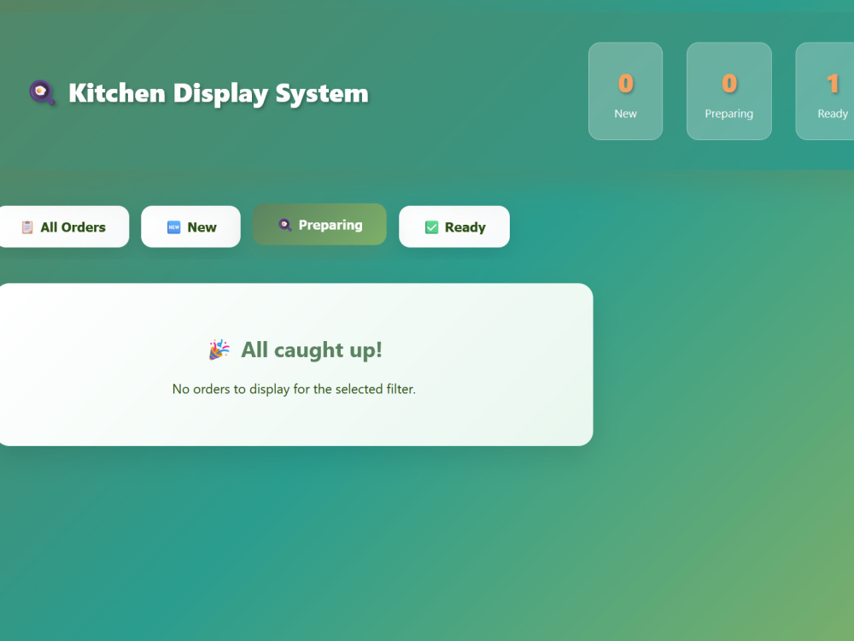Click the party popper icon

click(219, 350)
